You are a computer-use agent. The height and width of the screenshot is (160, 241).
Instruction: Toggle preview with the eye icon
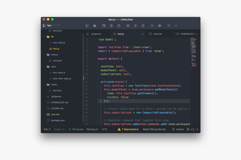tap(159, 26)
